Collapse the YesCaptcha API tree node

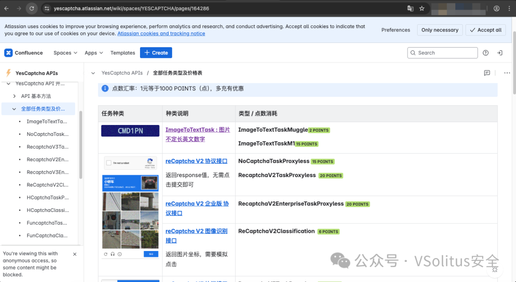(x=9, y=84)
